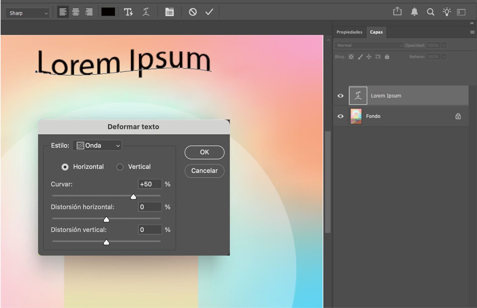Confirm the warp settings with OK
The width and height of the screenshot is (477, 308).
tap(204, 152)
